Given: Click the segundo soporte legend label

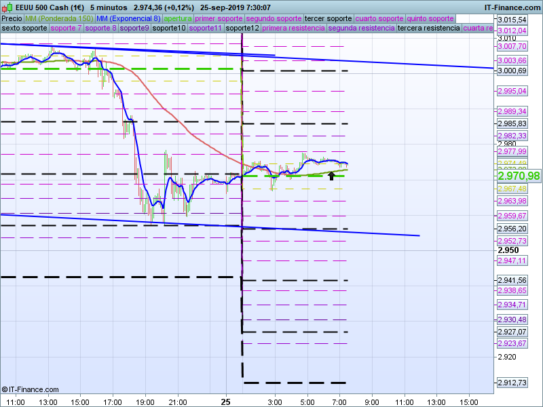Looking at the screenshot, I should point(273,18).
